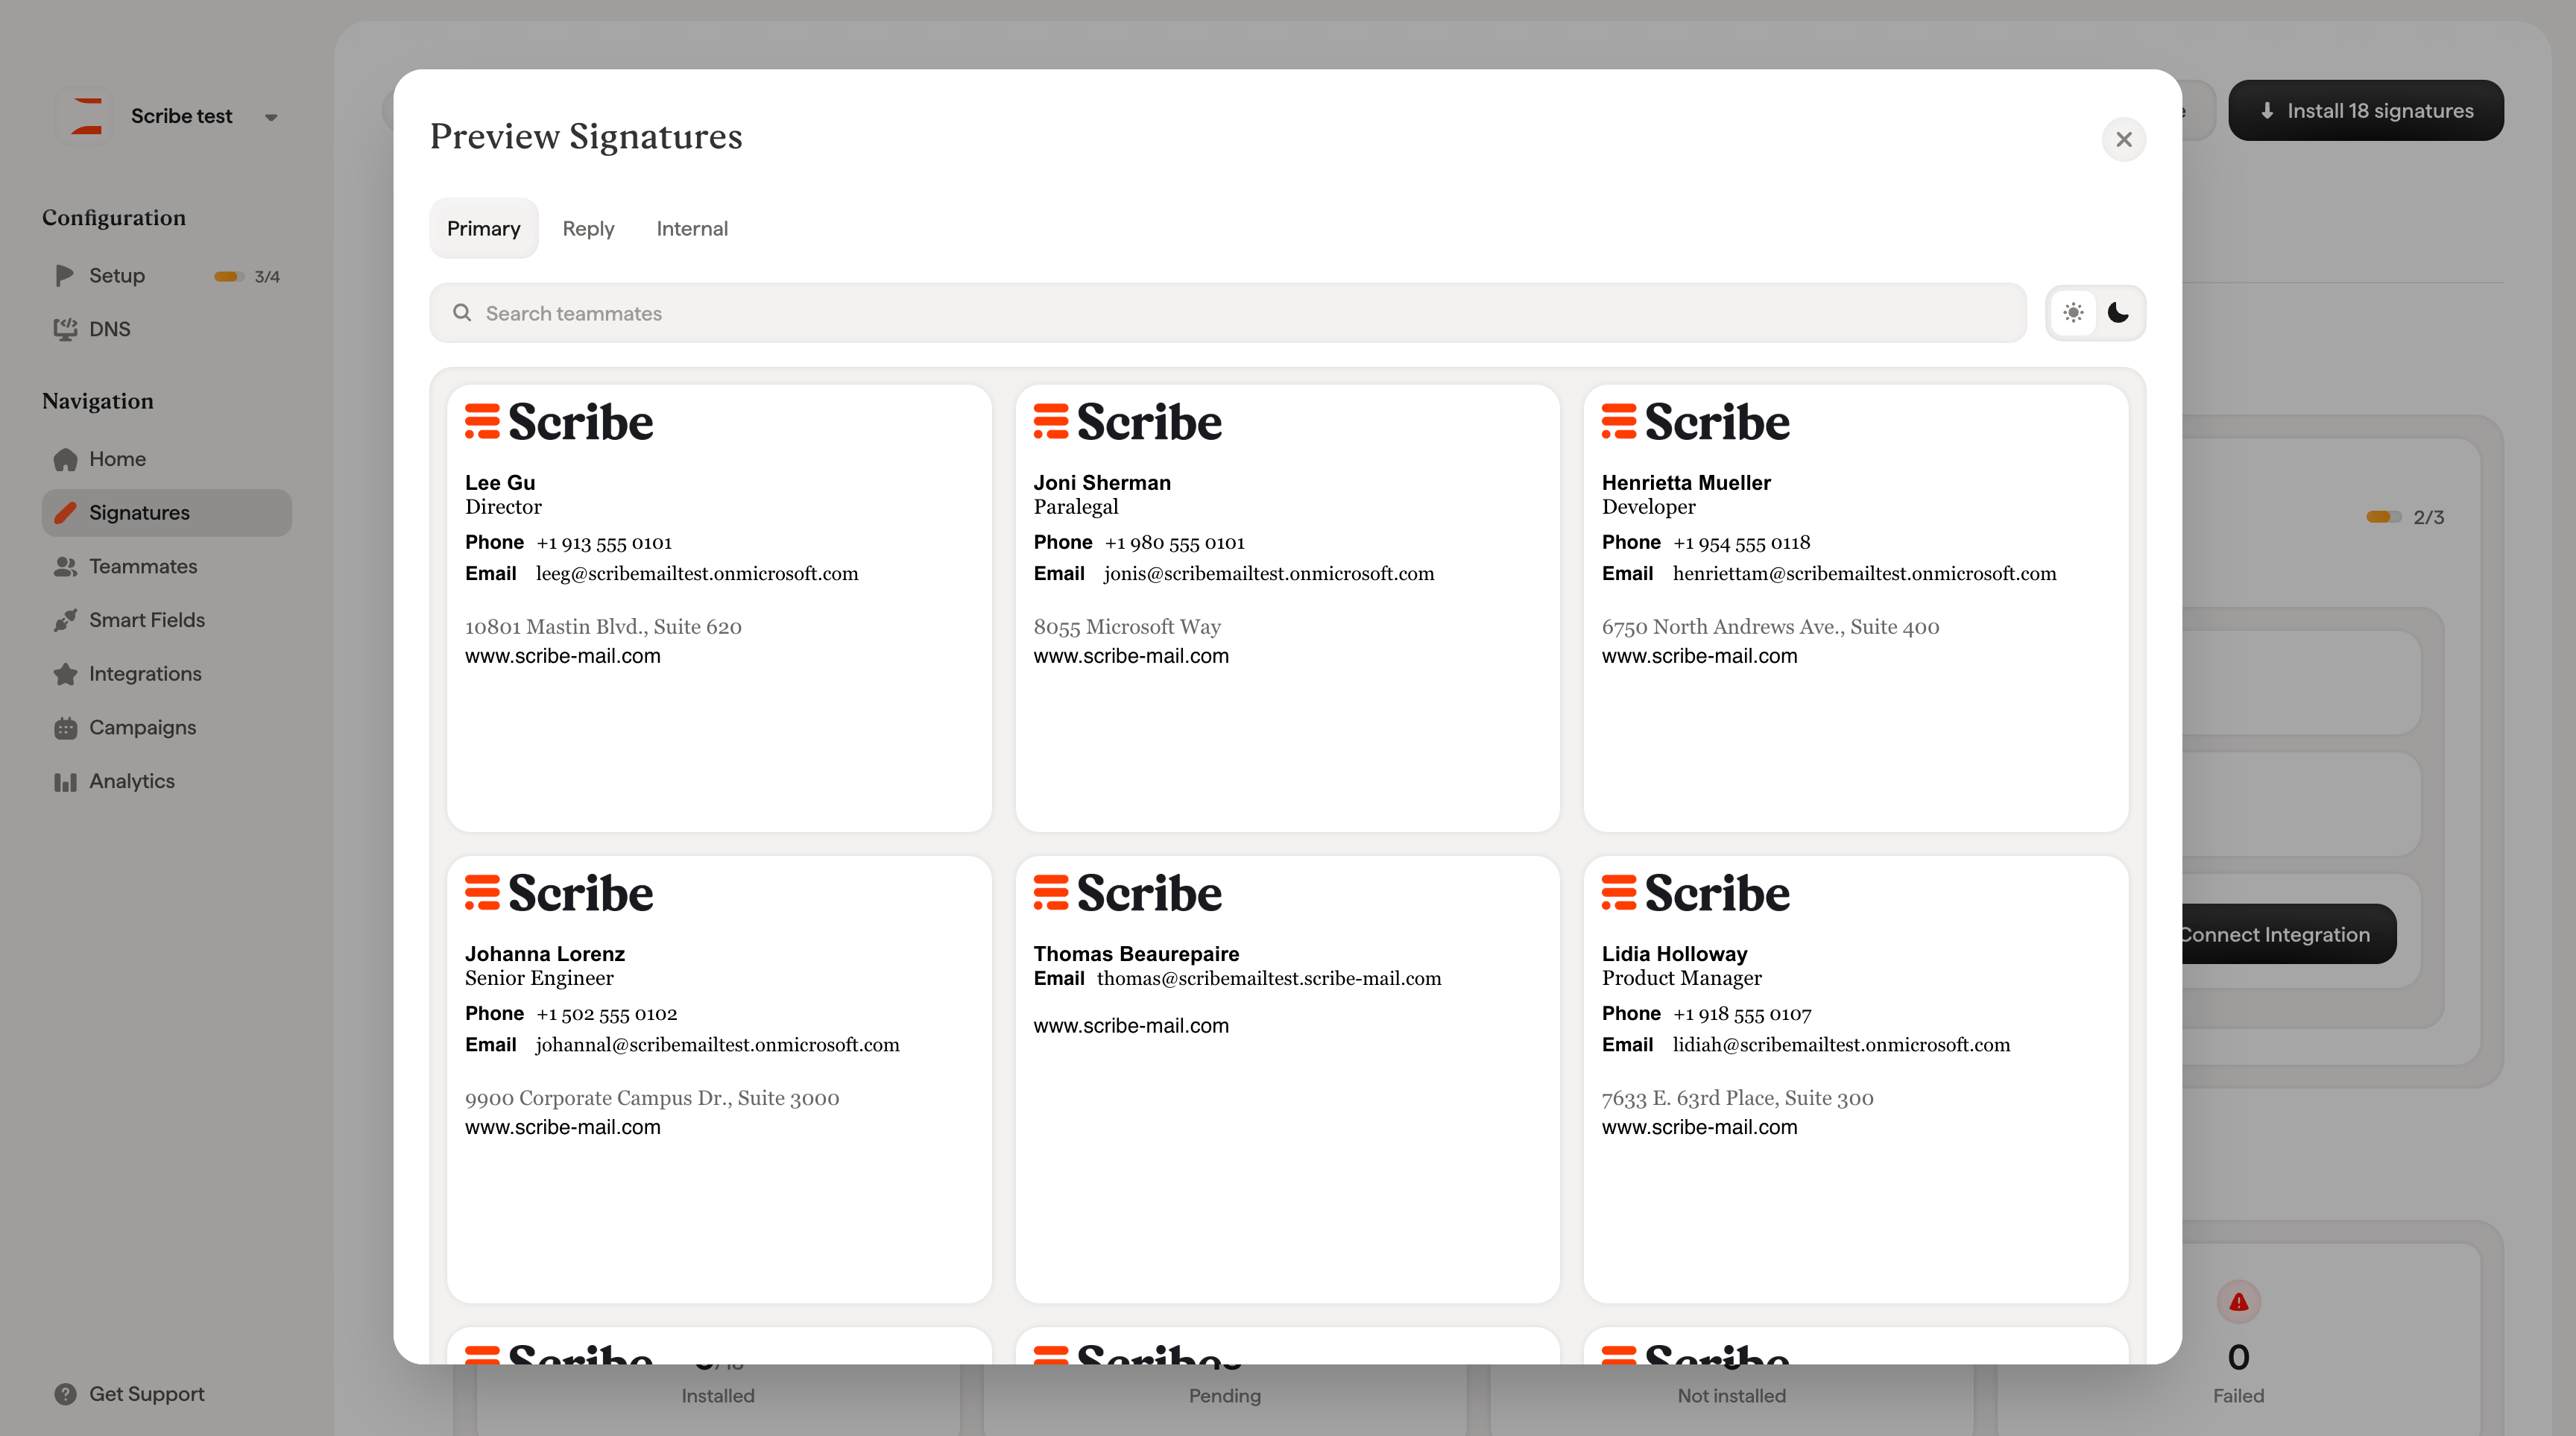Click Henrietta Mueller's email address
The image size is (2576, 1436).
[x=1864, y=573]
